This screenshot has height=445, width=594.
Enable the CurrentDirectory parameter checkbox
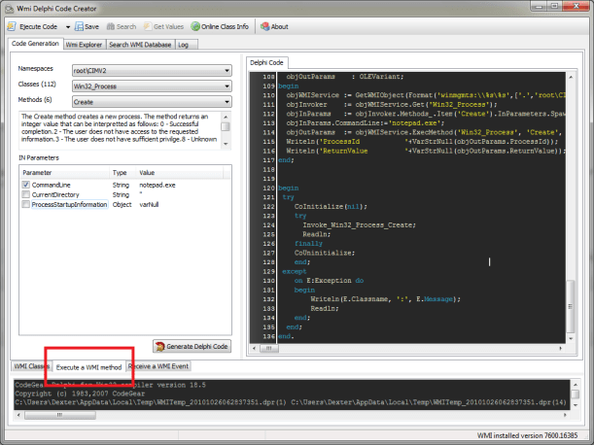point(26,194)
